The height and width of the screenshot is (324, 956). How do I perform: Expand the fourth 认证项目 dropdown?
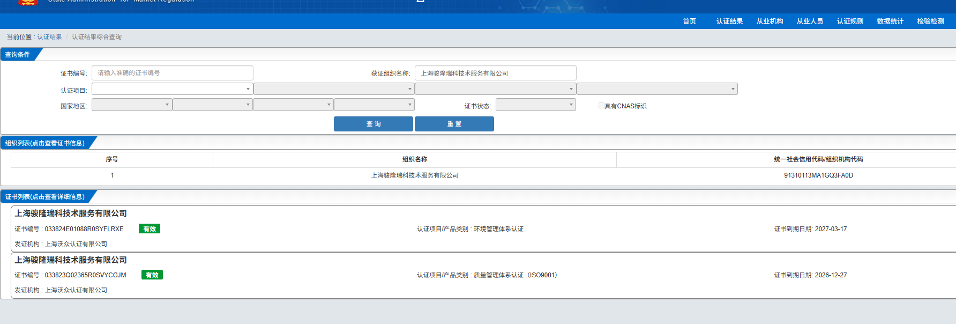(x=657, y=89)
